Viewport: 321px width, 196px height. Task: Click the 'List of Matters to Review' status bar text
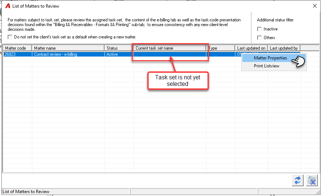point(26,192)
